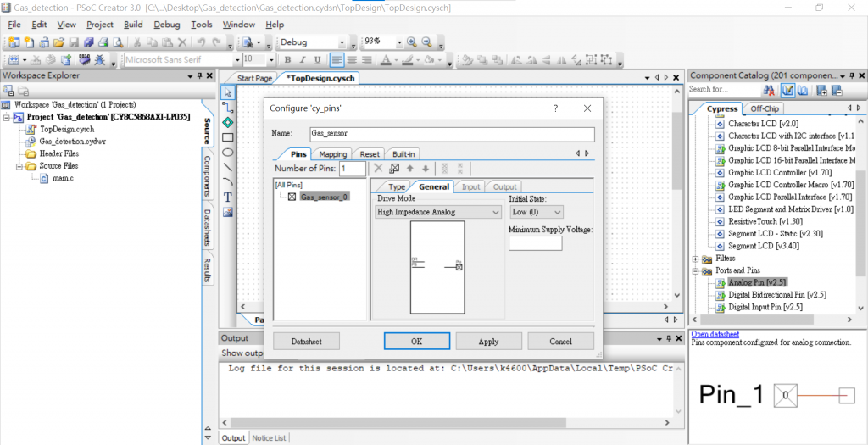Switch to the Type tab

[397, 187]
